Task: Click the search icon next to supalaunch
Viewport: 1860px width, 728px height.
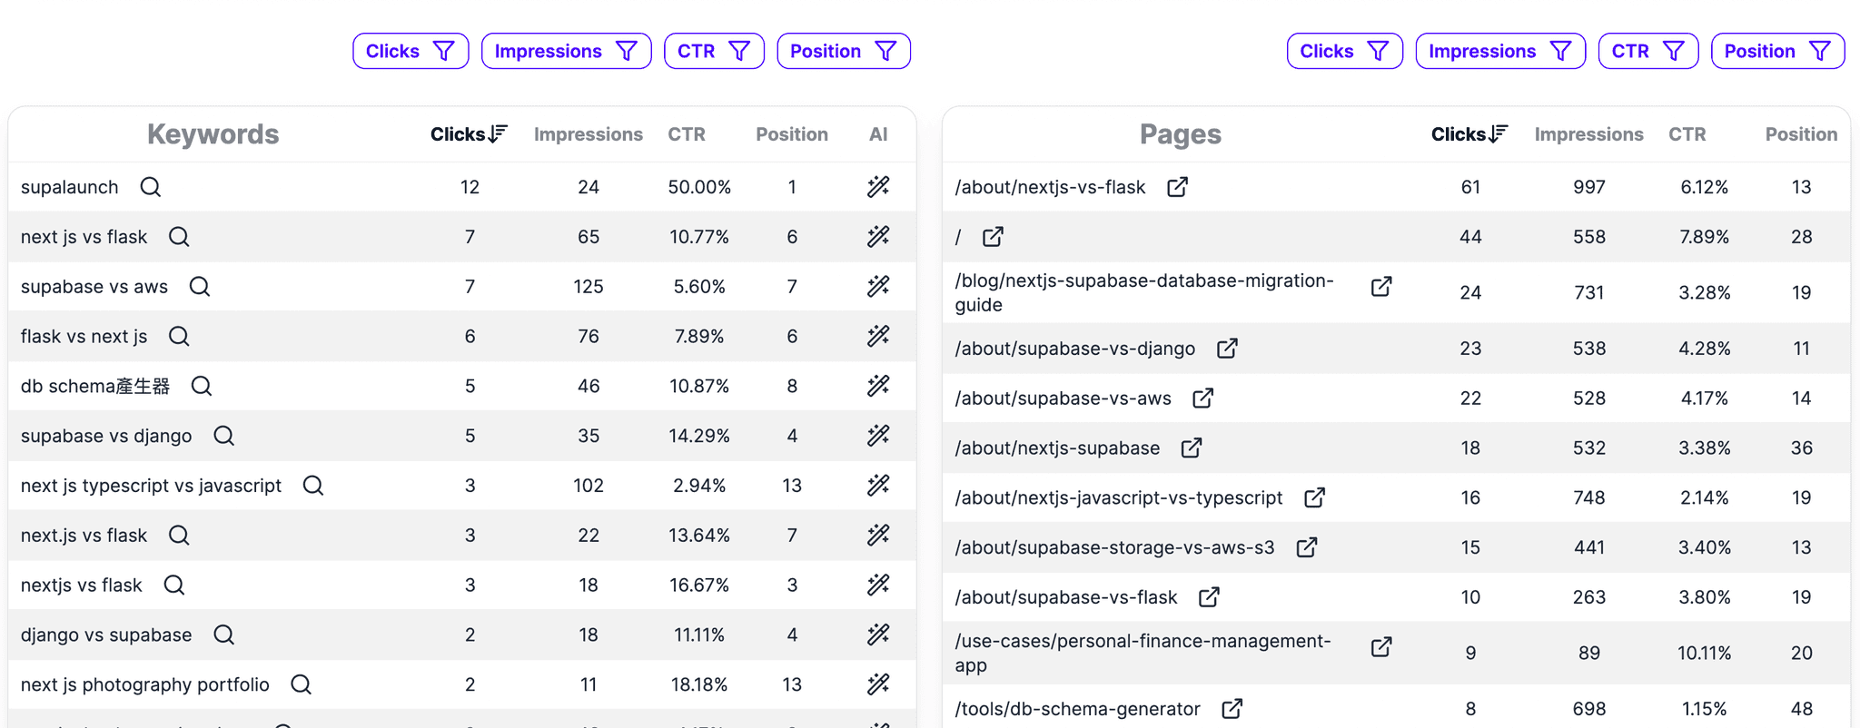Action: (x=151, y=187)
